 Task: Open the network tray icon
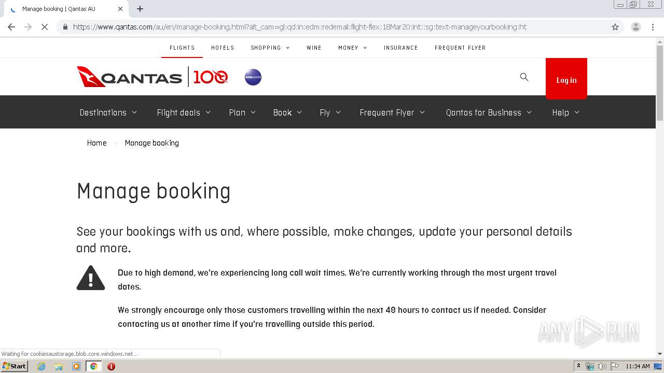[590, 366]
